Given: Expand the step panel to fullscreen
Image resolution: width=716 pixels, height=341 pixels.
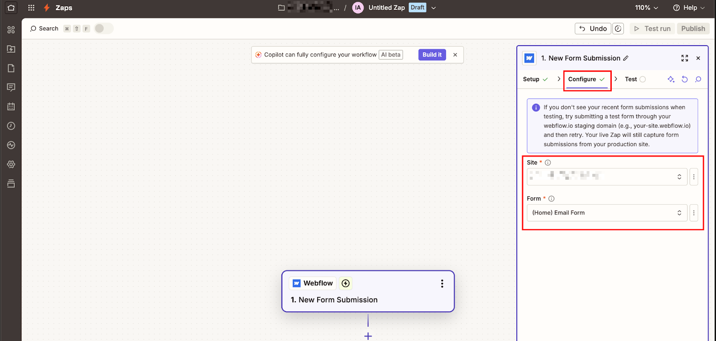Looking at the screenshot, I should [685, 58].
